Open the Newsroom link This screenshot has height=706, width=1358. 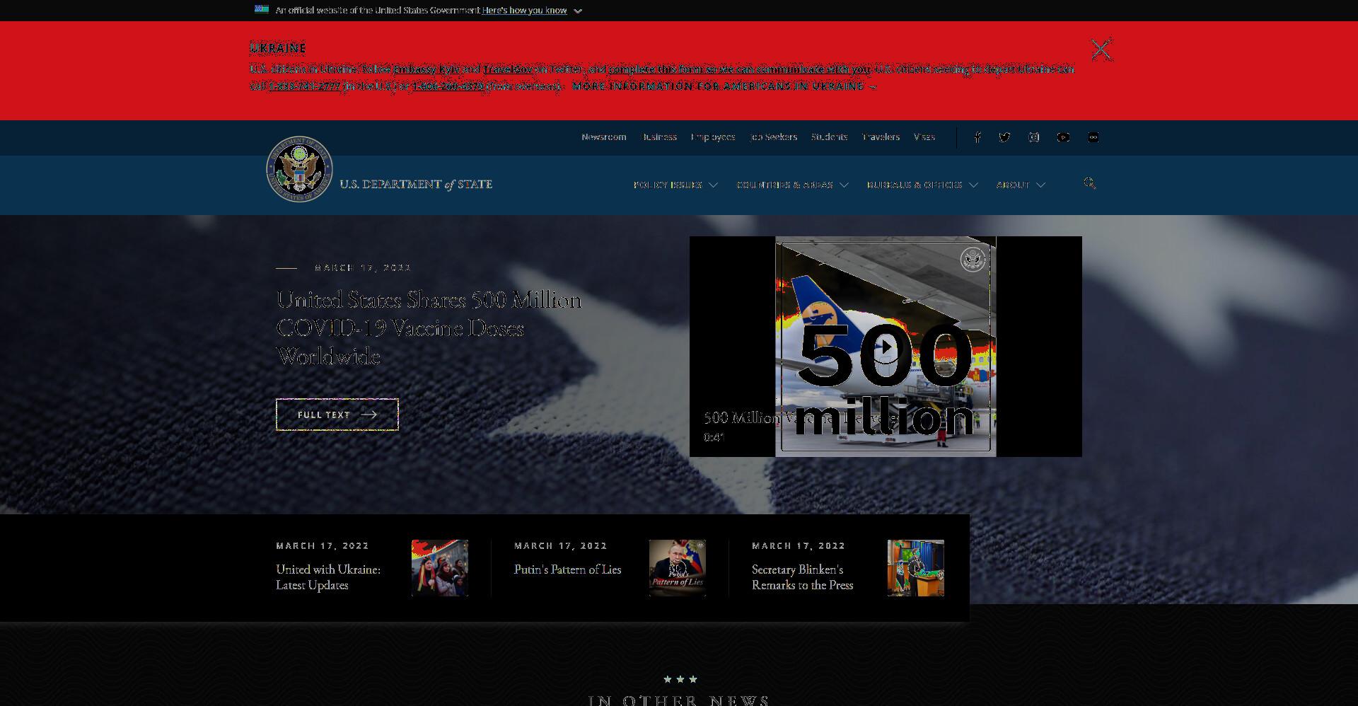[x=603, y=137]
